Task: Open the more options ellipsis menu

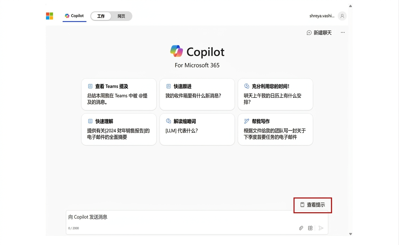Action: coord(343,32)
